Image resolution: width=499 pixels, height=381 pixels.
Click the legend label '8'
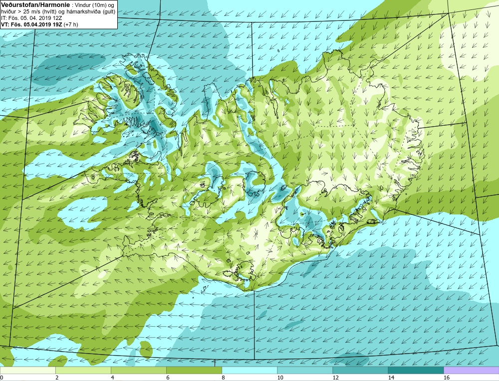pyautogui.click(x=223, y=378)
